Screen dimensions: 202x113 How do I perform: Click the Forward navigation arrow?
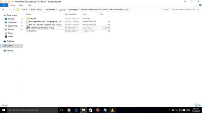tap(7, 9)
